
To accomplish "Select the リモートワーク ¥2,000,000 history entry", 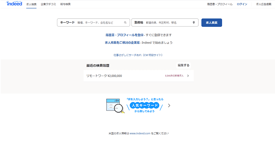I will [139, 76].
